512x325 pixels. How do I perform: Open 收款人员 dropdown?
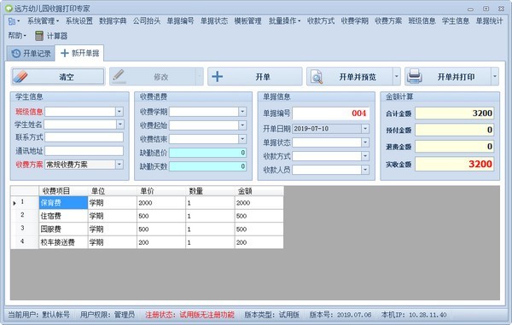[365, 170]
